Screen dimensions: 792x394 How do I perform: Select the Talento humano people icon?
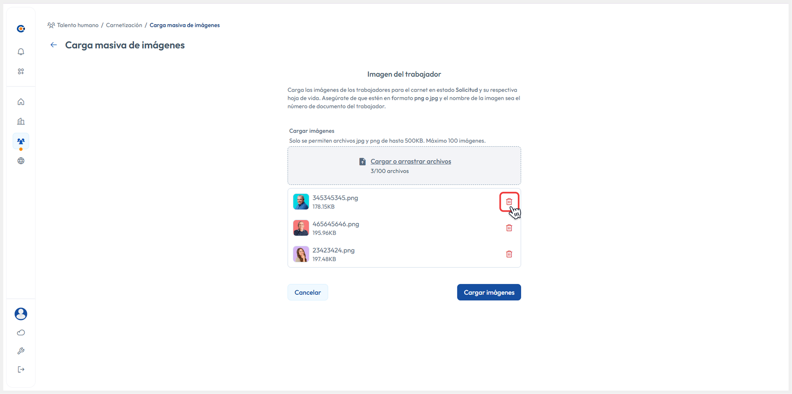coord(20,141)
